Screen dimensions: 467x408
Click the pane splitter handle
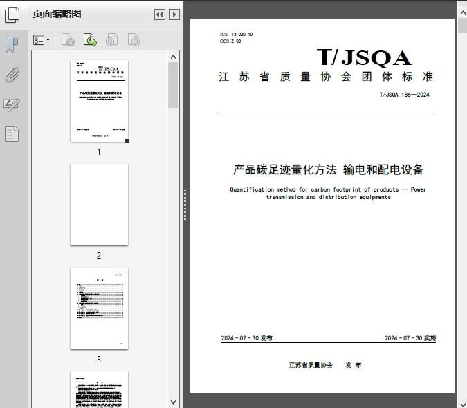185,205
